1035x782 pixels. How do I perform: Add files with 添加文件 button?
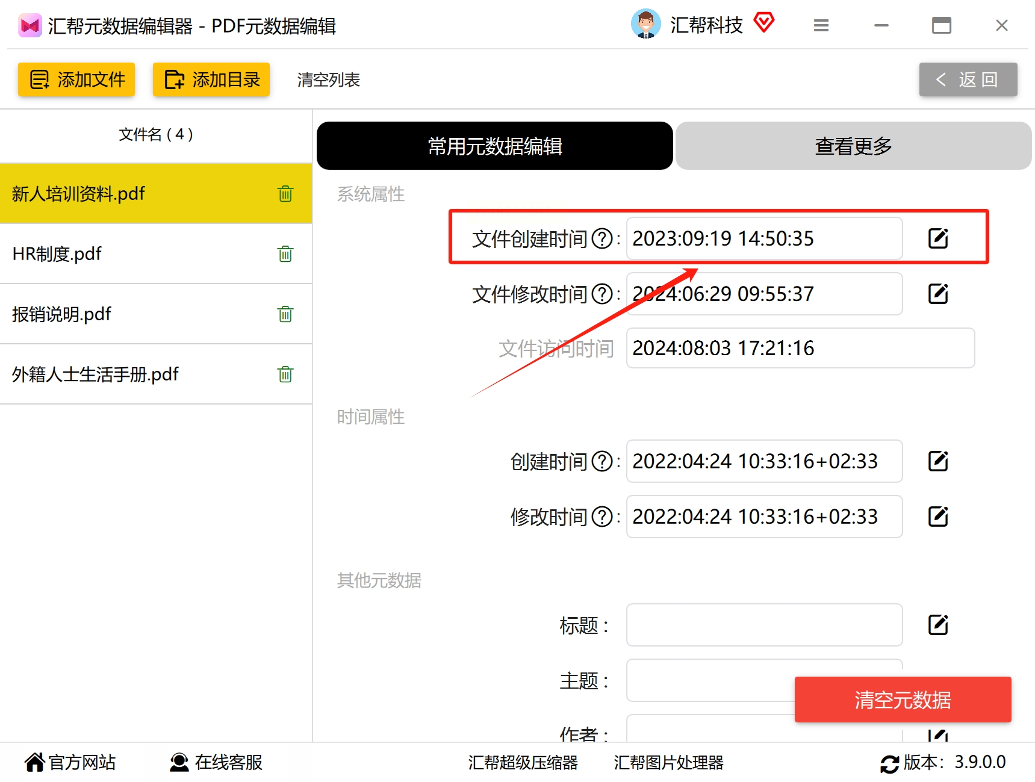[x=76, y=79]
